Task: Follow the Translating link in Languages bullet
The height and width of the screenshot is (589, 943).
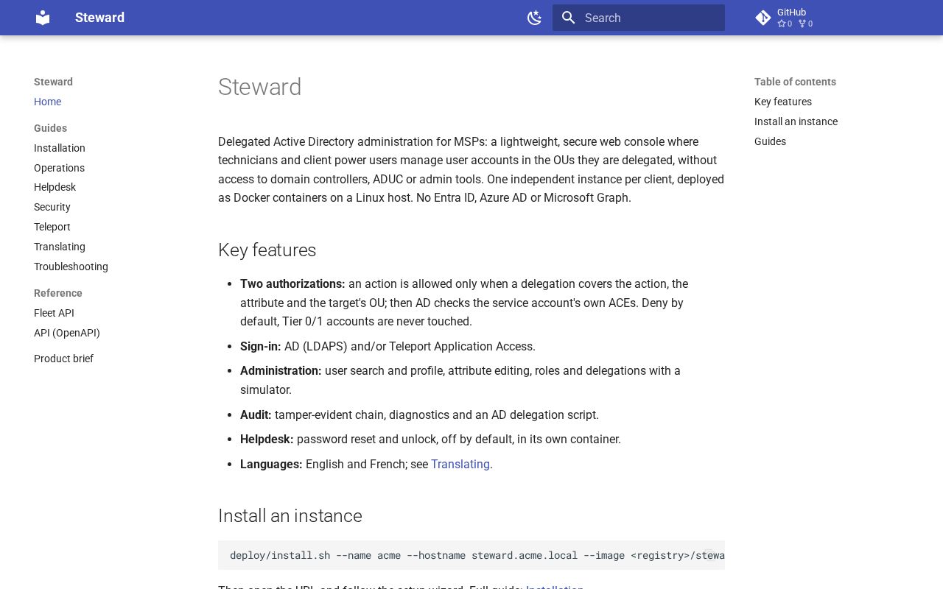Action: point(460,464)
